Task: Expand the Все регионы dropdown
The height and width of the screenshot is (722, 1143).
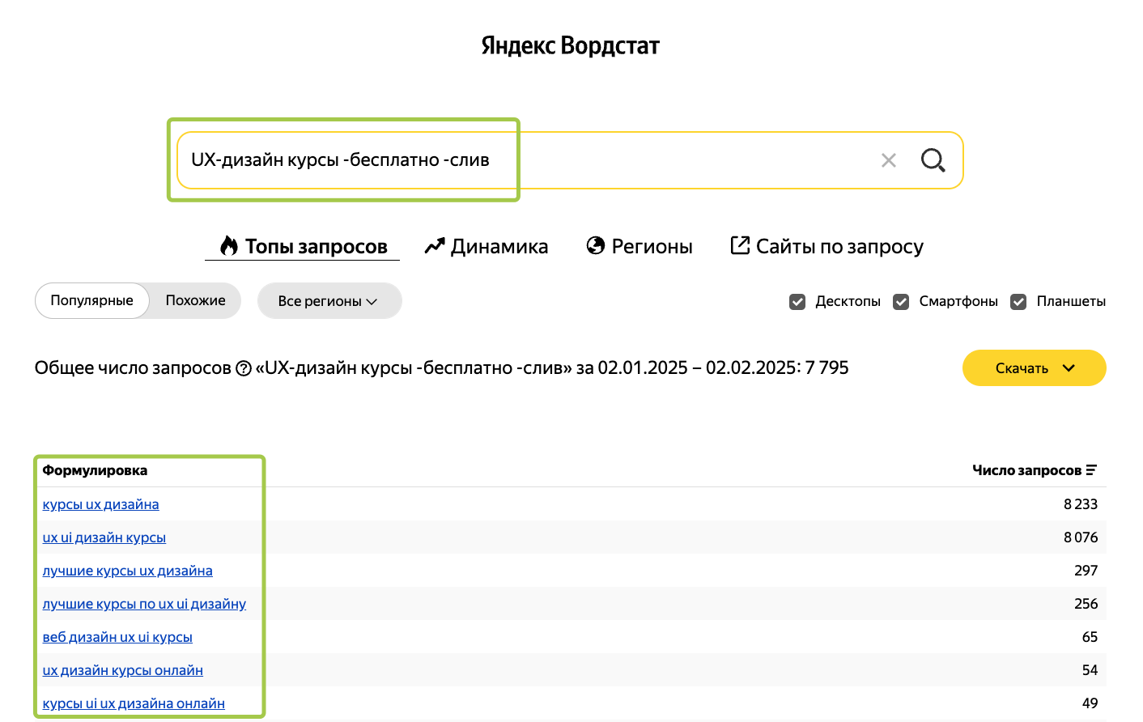Action: click(x=329, y=301)
